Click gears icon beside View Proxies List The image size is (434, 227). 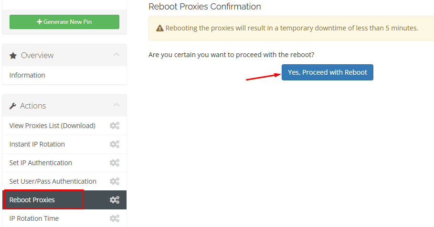click(x=115, y=126)
